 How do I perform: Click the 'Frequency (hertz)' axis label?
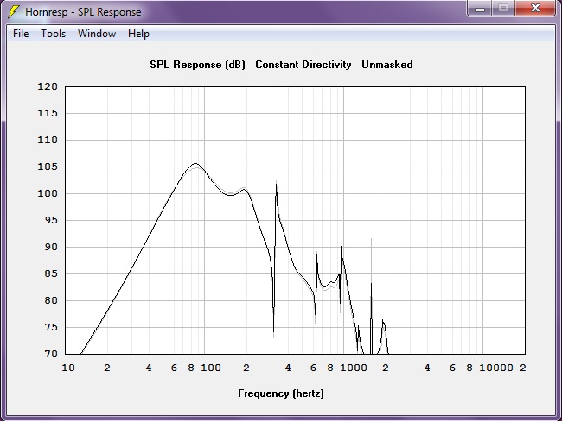(x=281, y=393)
